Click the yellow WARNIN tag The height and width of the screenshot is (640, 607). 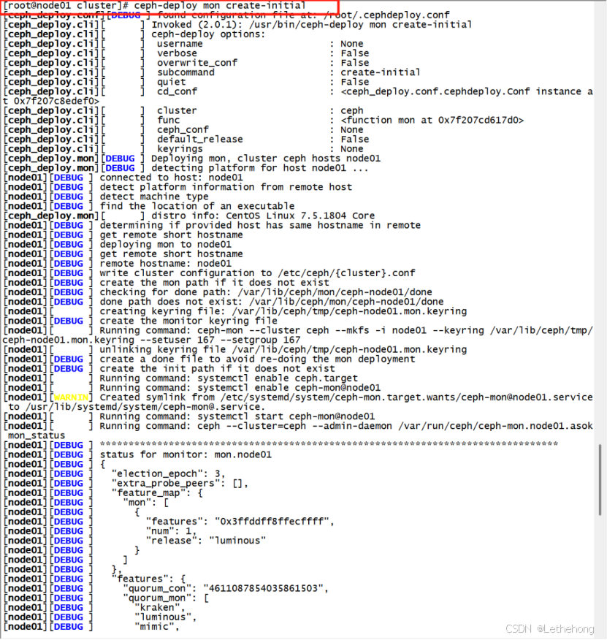click(x=72, y=397)
